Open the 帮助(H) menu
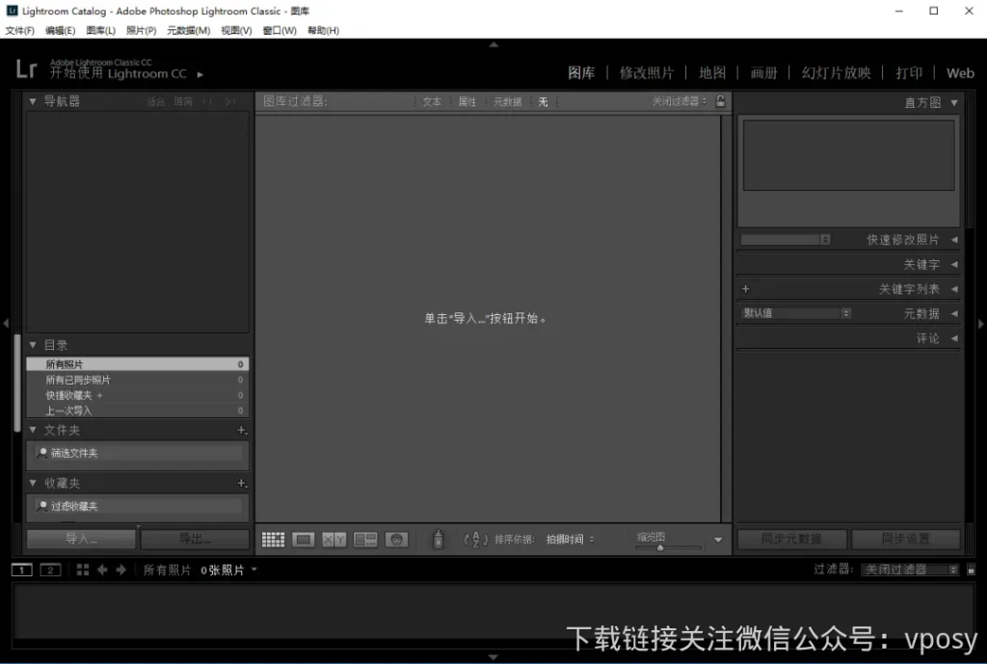 pos(323,30)
